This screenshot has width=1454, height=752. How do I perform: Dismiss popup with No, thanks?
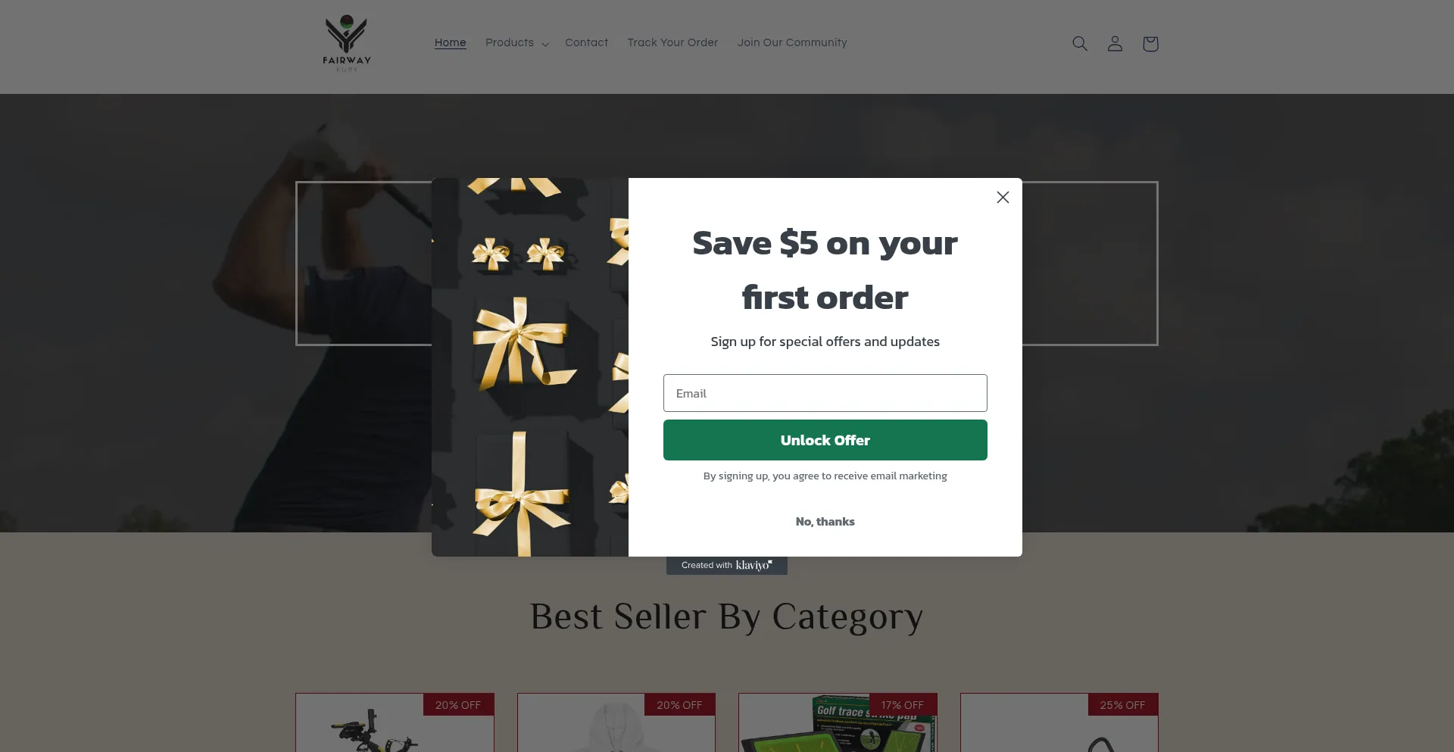(x=825, y=522)
